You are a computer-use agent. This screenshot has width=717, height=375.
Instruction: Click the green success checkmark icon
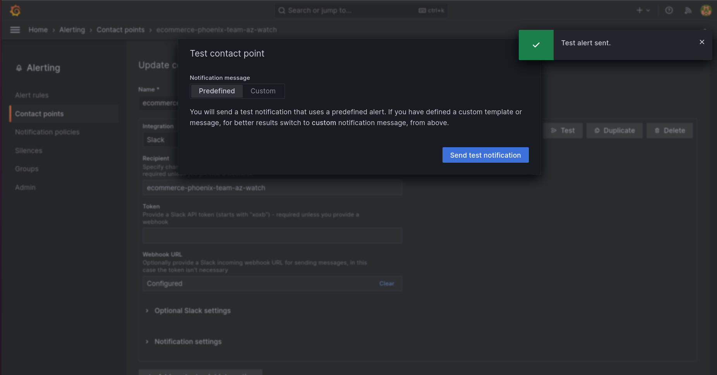(x=536, y=45)
